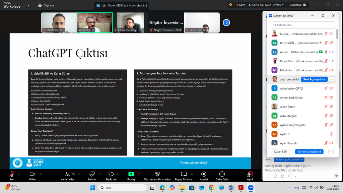Click the encryption shield icon in top bar
This screenshot has height=193, width=343.
tap(230, 5)
